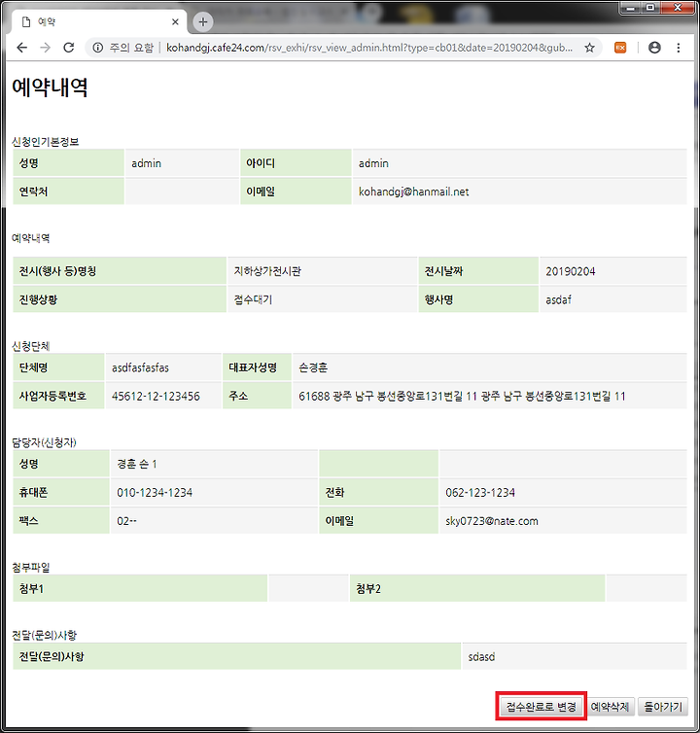Click the date value 20190204

click(x=571, y=271)
